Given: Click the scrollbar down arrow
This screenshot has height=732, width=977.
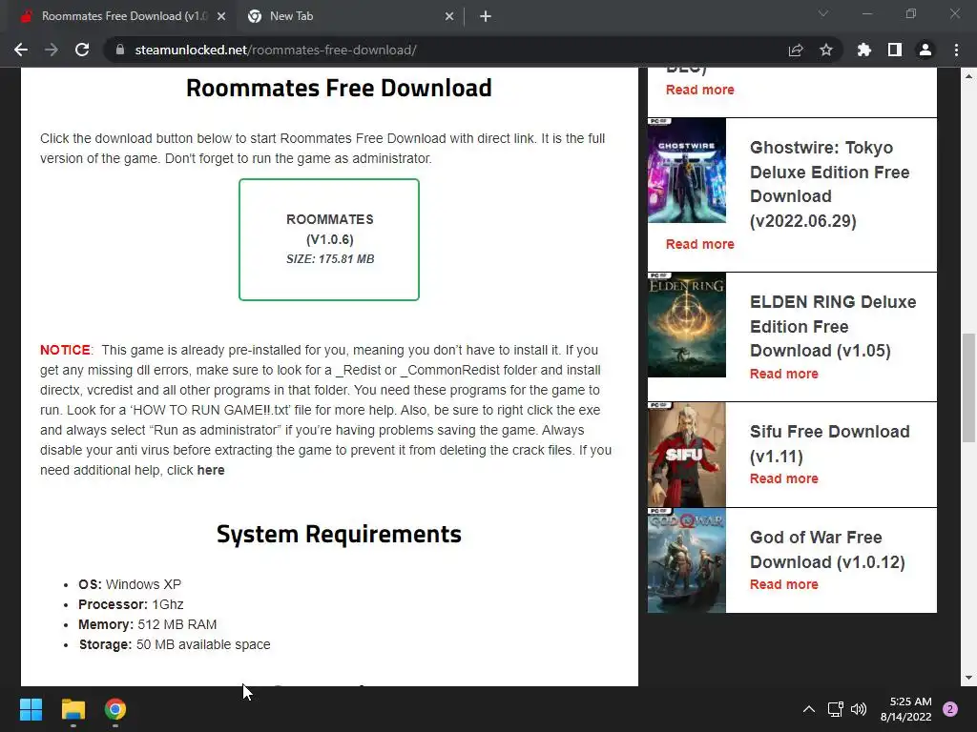Looking at the screenshot, I should (968, 678).
